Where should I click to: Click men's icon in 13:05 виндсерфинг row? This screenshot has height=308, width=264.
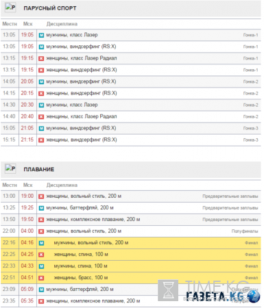(x=41, y=47)
